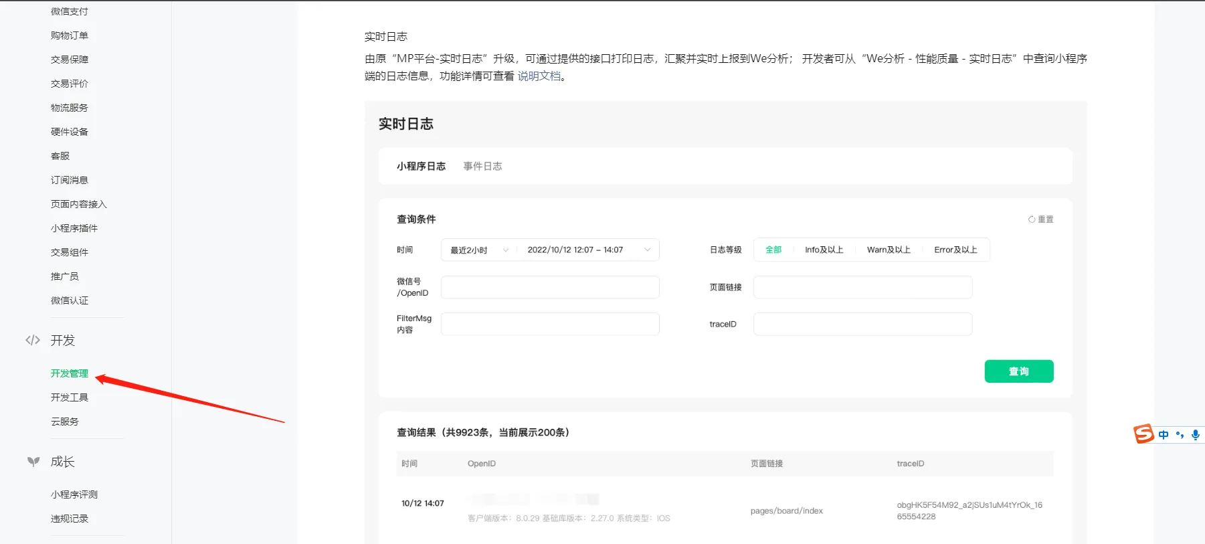The height and width of the screenshot is (544, 1205).
Task: Open 物流服务 in sidebar
Action: [x=70, y=108]
